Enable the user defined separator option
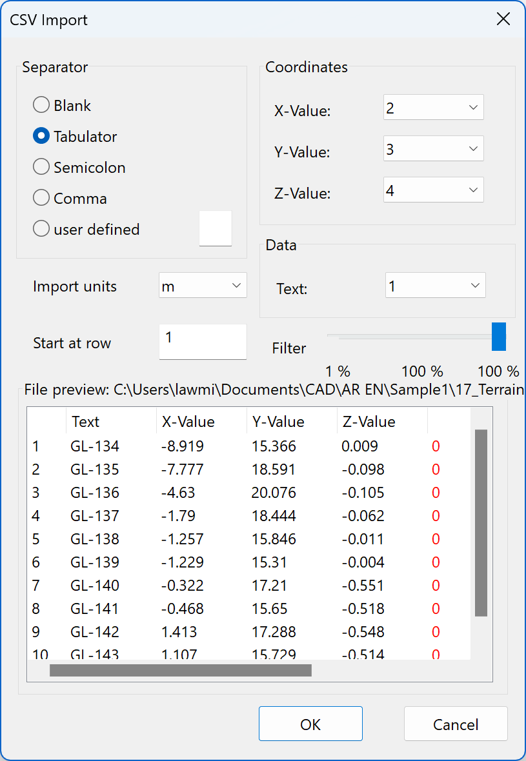This screenshot has height=761, width=526. [x=41, y=228]
